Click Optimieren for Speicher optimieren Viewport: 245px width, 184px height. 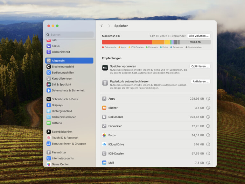tap(200, 66)
